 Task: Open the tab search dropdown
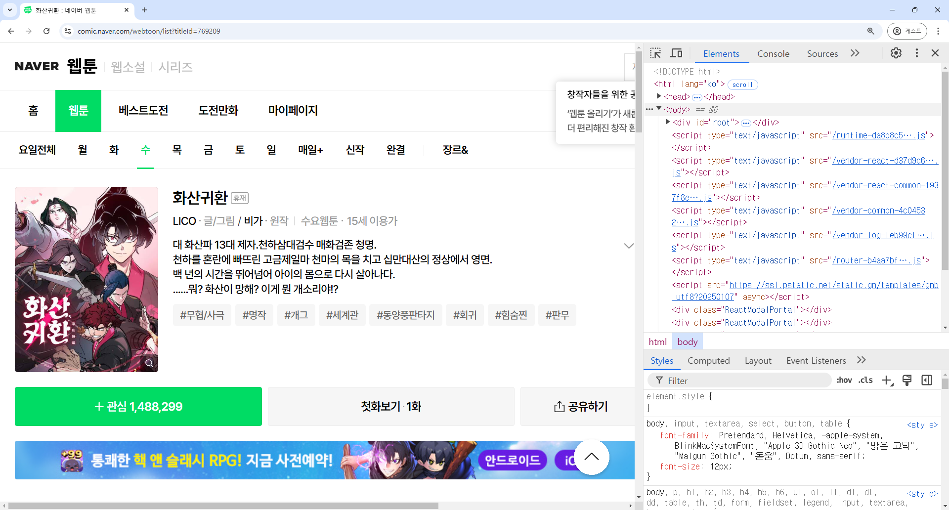point(9,10)
